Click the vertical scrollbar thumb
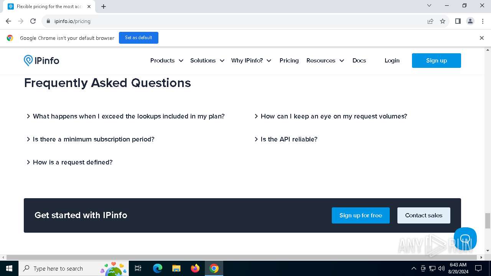491x276 pixels. 488,221
